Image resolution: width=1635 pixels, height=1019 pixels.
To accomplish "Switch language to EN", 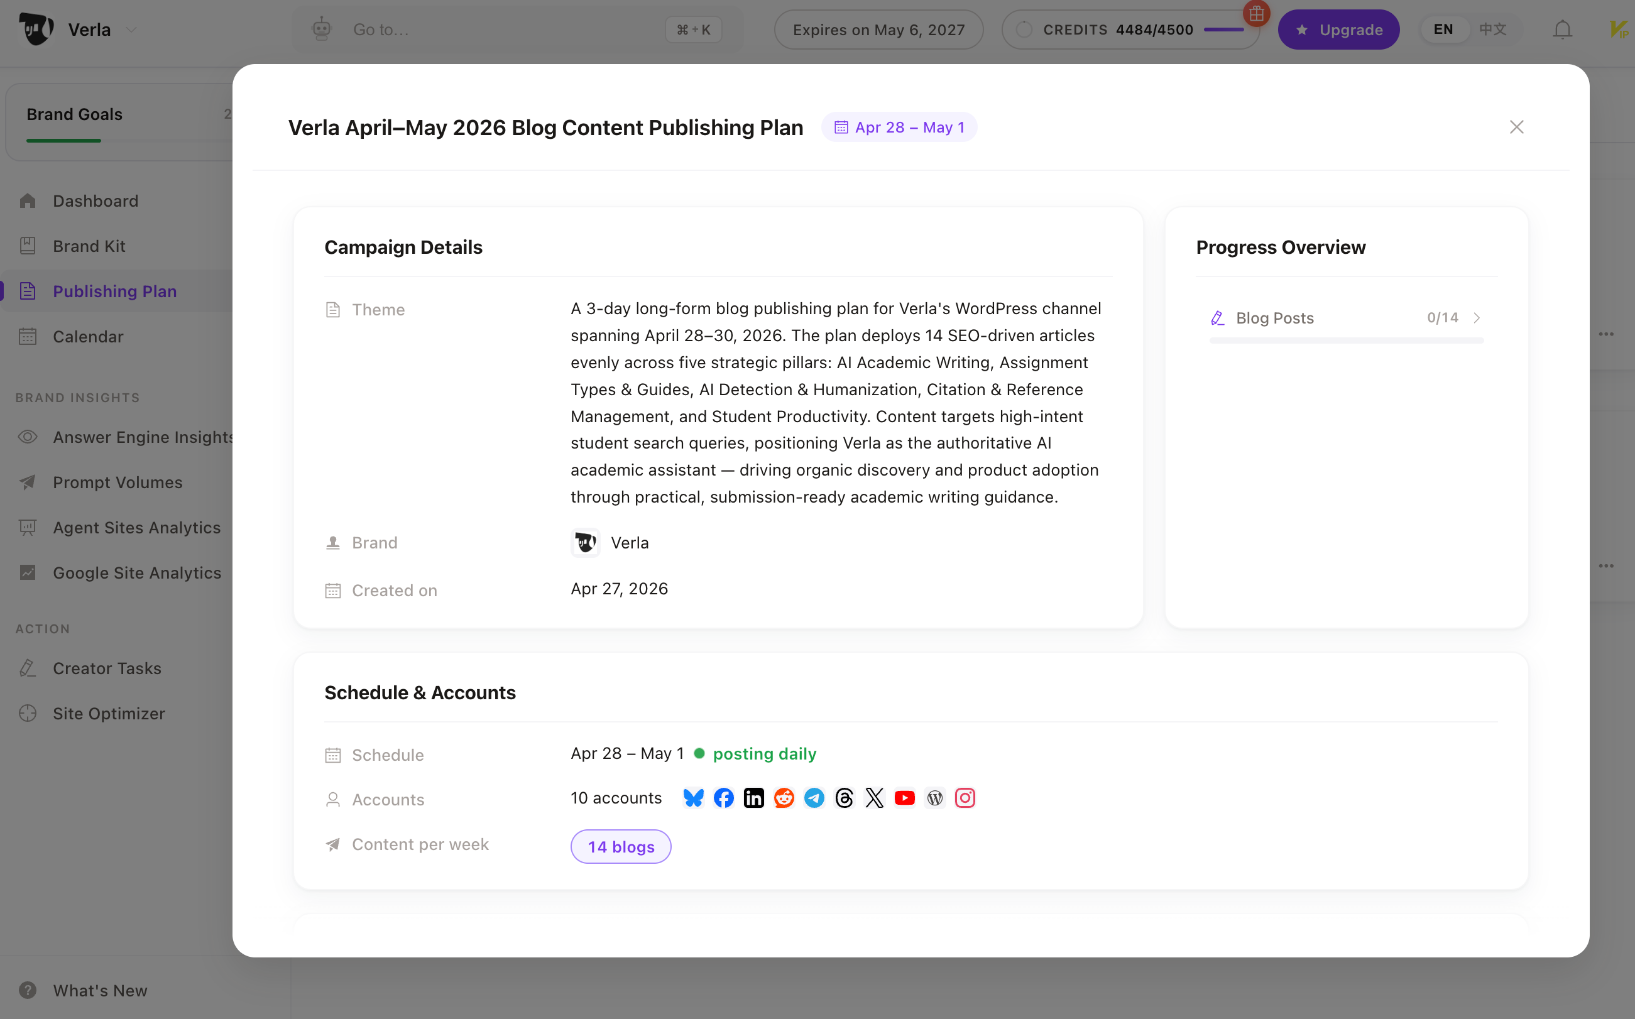I will [x=1443, y=29].
